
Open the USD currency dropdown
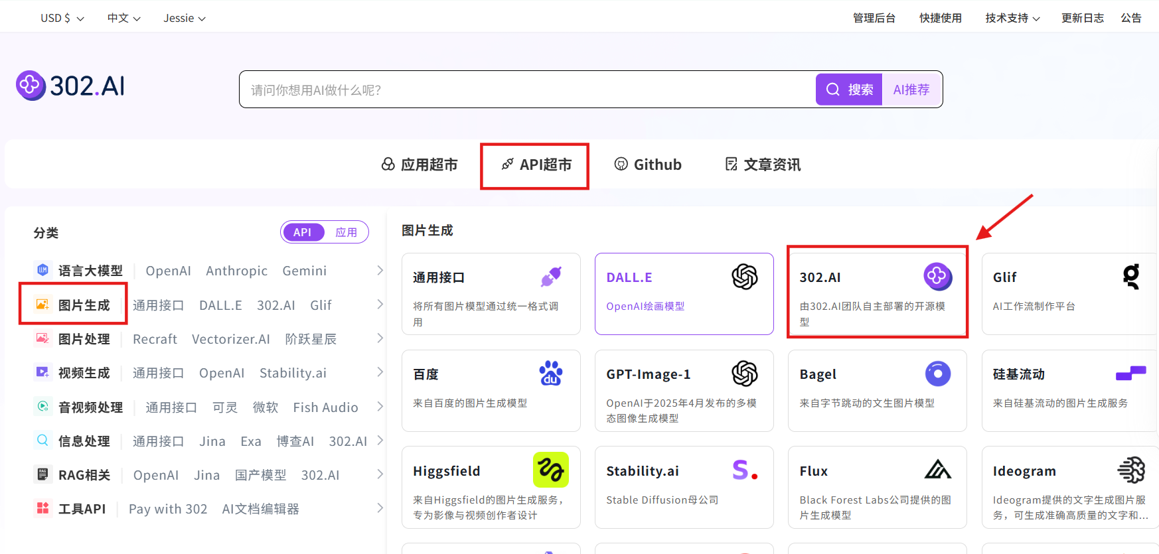click(x=62, y=18)
